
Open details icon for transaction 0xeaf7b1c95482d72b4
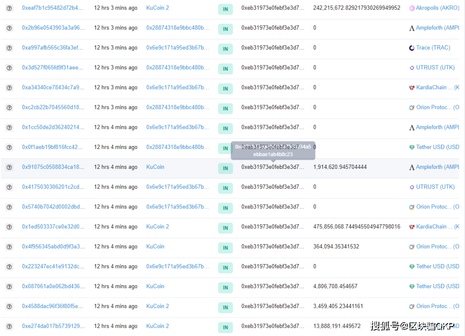pos(9,8)
